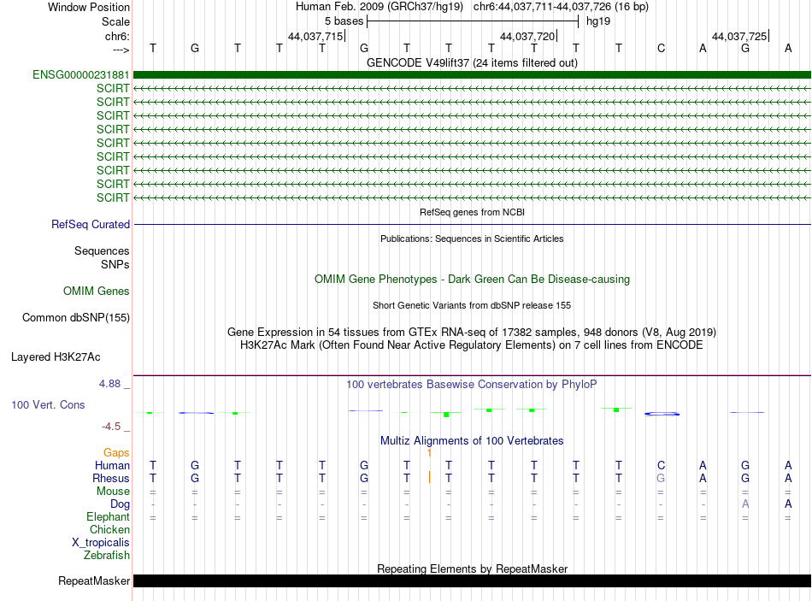Viewport: 812px width, 601px height.
Task: Click the dark green ENSG00000231881 gene bar
Action: click(472, 74)
